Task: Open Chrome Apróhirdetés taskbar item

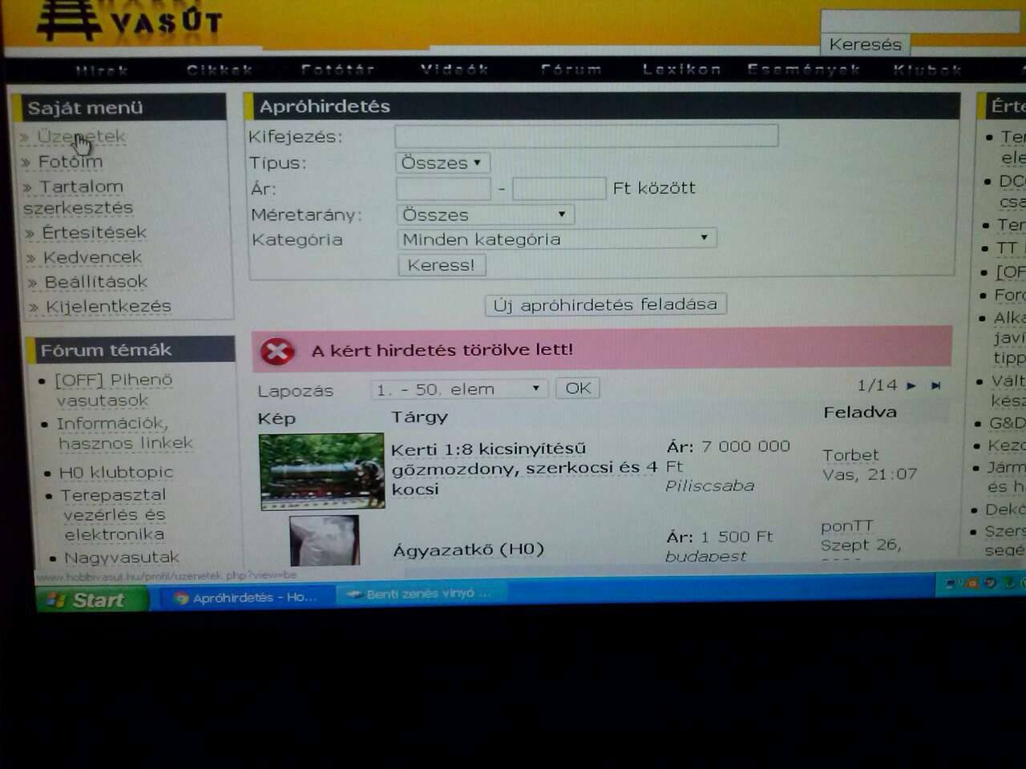Action: [x=247, y=597]
